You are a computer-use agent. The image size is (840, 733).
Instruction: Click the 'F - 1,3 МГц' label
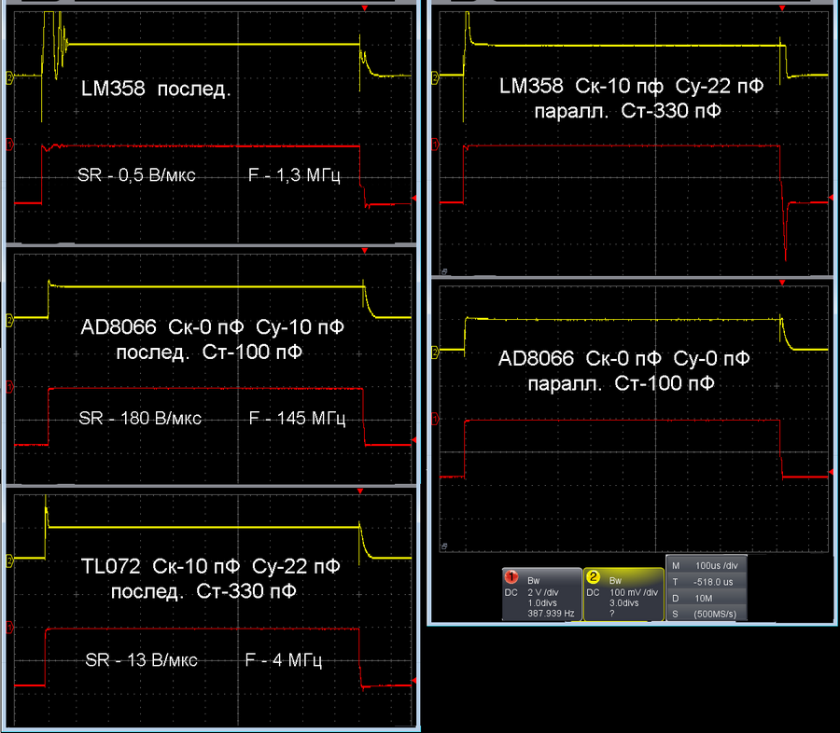(x=294, y=175)
